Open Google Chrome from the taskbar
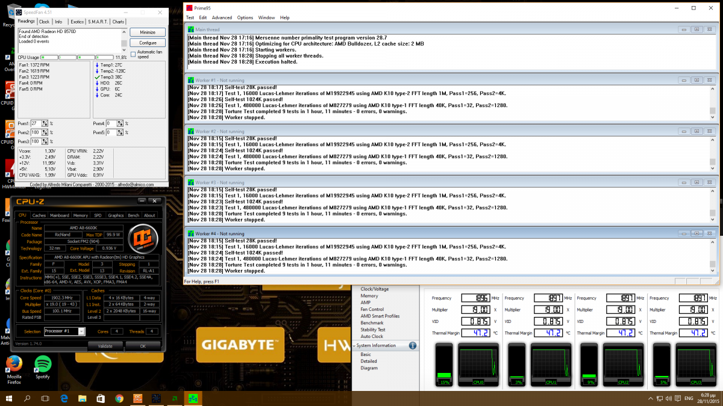This screenshot has width=723, height=406. coord(119,398)
